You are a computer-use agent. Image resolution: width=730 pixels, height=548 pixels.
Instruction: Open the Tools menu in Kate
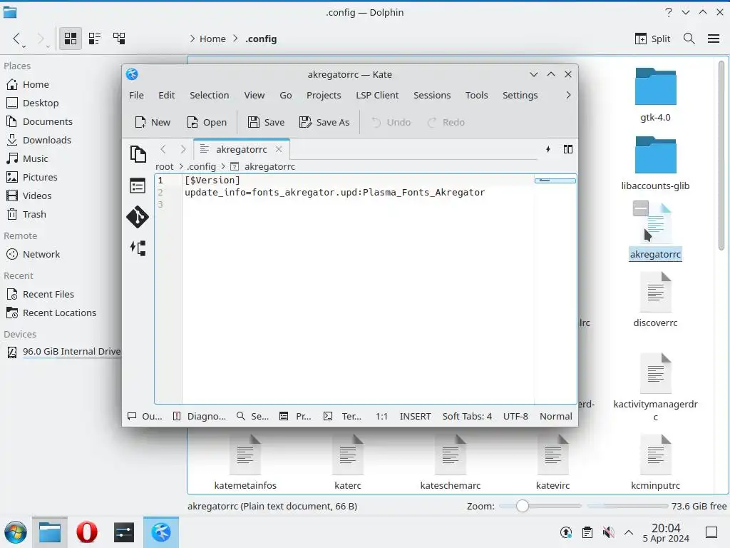click(477, 95)
